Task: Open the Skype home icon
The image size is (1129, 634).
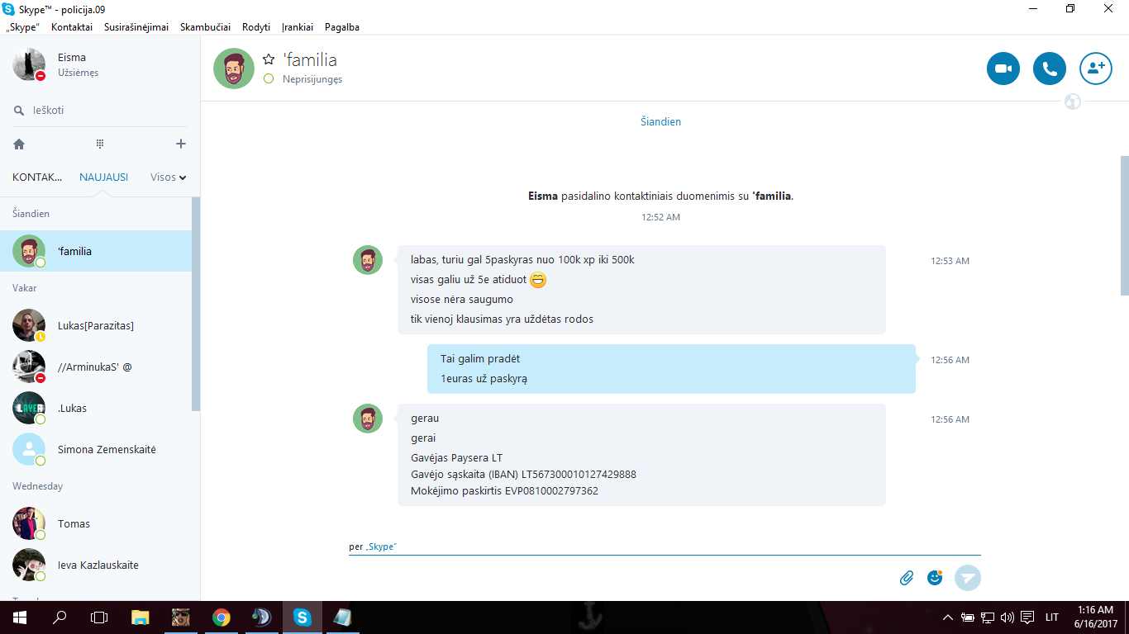Action: tap(19, 144)
